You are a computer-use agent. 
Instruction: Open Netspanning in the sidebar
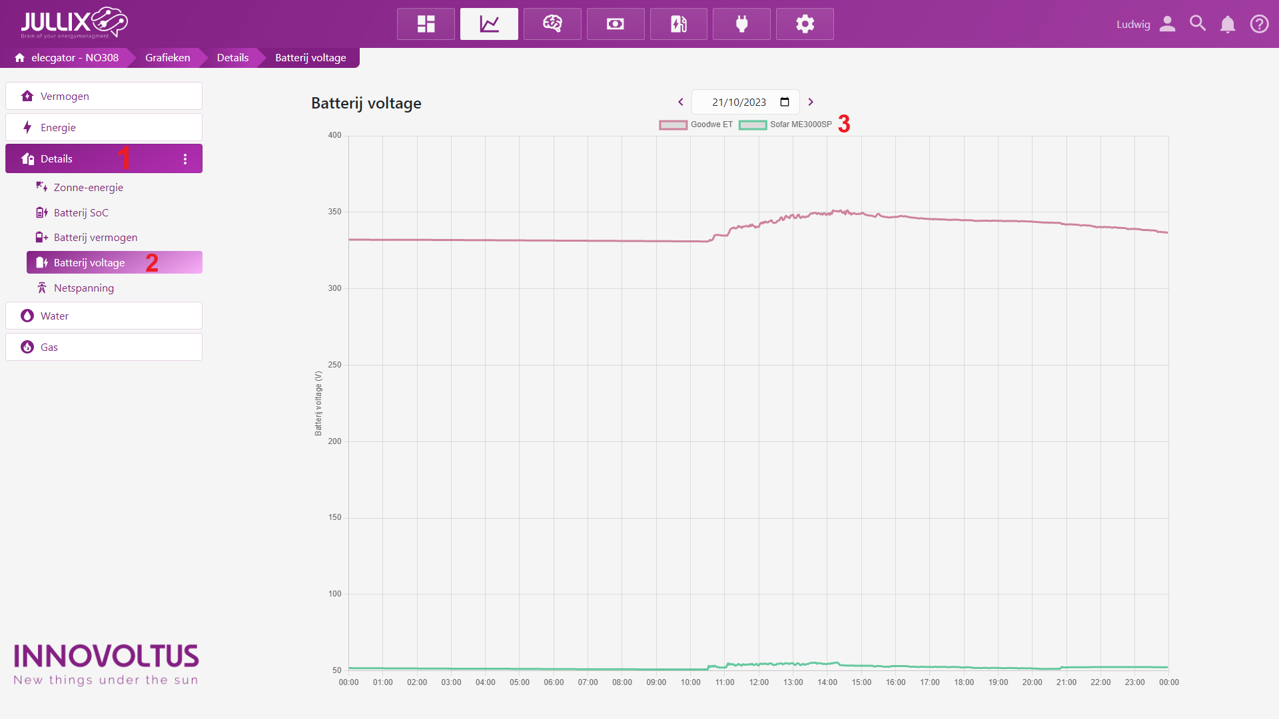click(83, 288)
